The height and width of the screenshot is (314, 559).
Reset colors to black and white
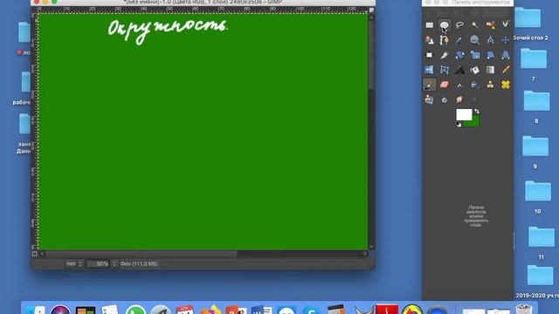pyautogui.click(x=459, y=124)
